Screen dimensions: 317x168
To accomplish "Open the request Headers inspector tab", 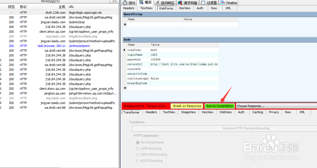I will pos(129,8).
